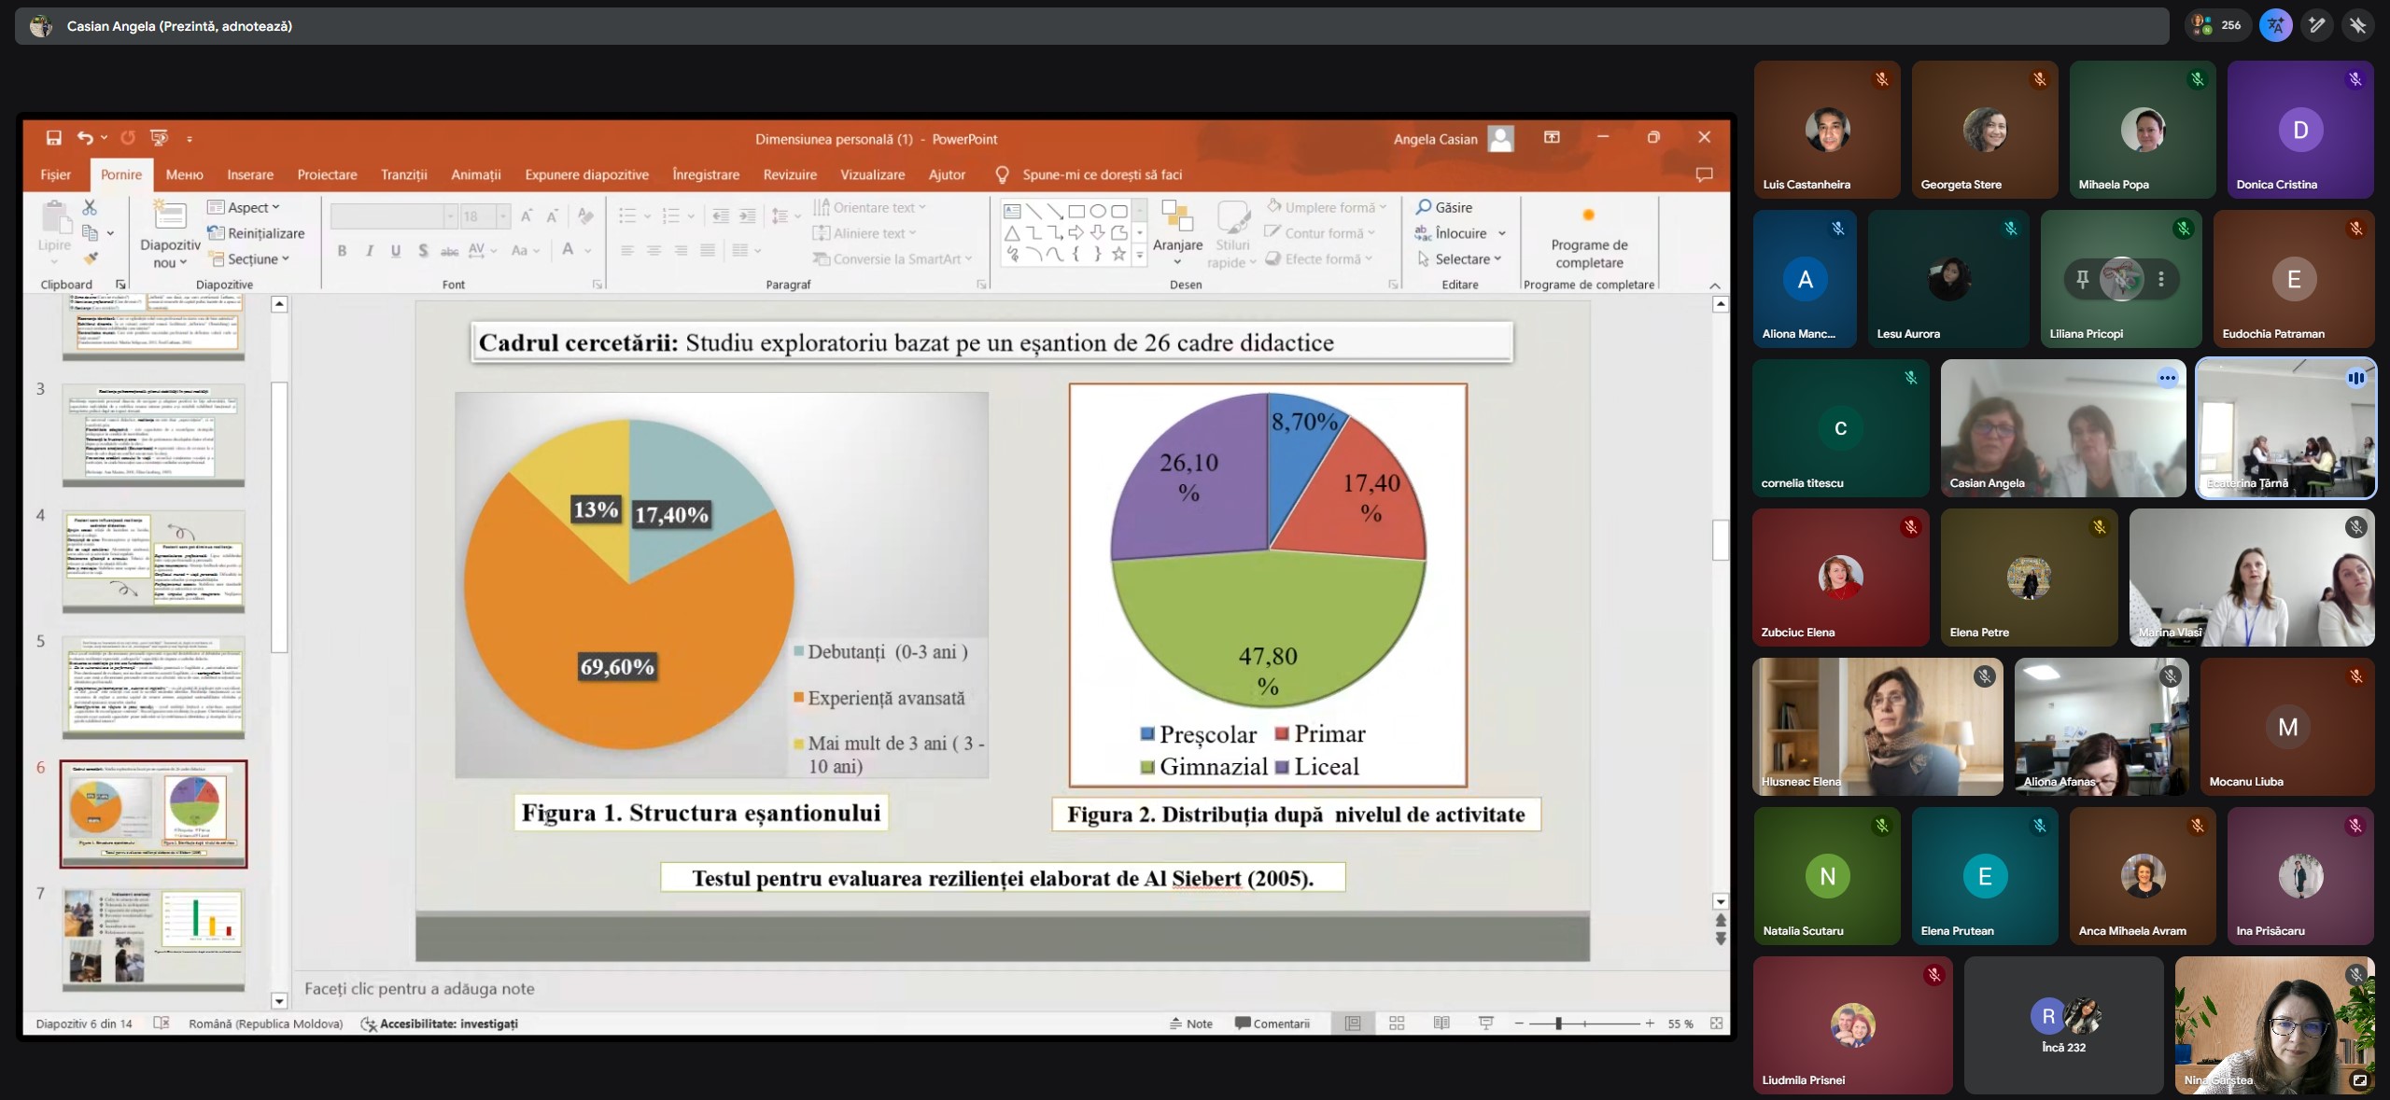The image size is (2390, 1100).
Task: Pin Liliana Pricopi's video tile
Action: pos(2082,278)
